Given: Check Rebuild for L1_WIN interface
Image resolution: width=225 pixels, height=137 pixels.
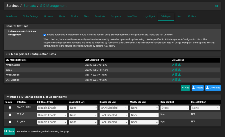Looking at the screenshot, I should pos(10,122).
